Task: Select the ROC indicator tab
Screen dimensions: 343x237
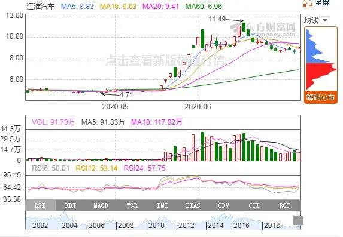Action: [284, 205]
